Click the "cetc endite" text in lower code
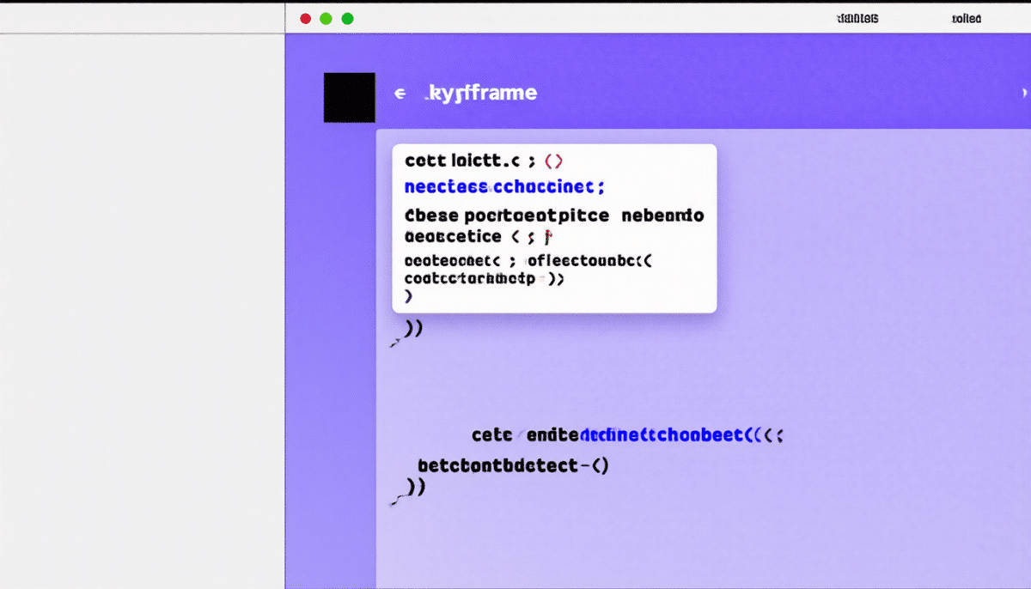The height and width of the screenshot is (589, 1031). pos(526,435)
